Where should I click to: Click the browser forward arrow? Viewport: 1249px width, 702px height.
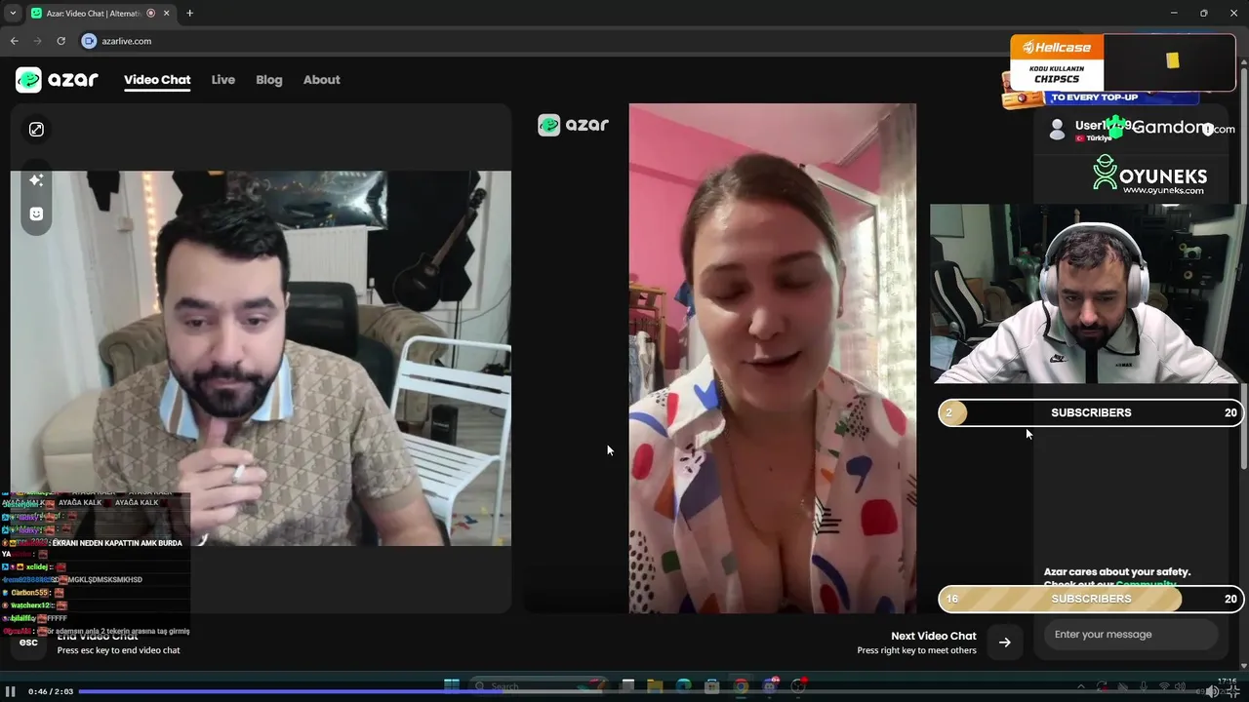pos(37,41)
